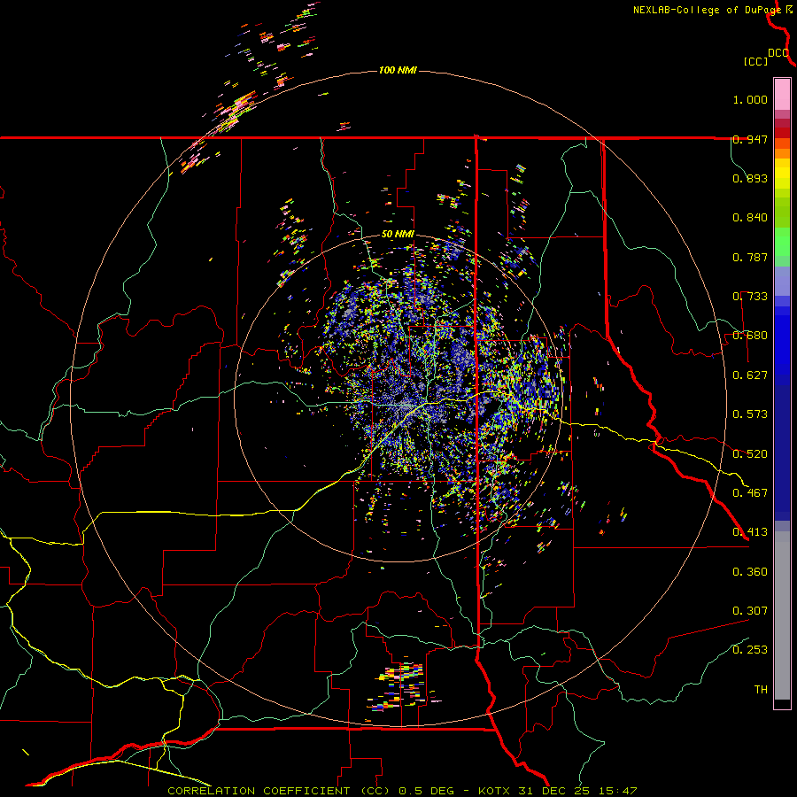The image size is (797, 797).
Task: Click the 0.947 scale value
Action: click(750, 139)
